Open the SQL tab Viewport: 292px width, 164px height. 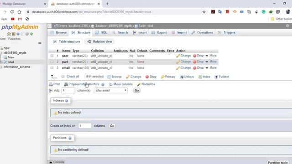(101, 32)
